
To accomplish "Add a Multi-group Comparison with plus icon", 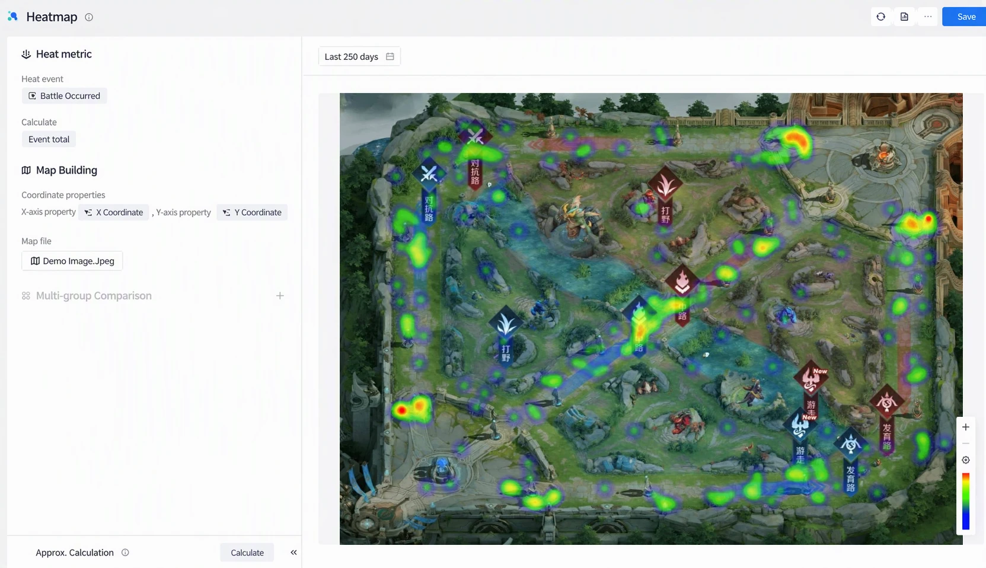I will [280, 295].
